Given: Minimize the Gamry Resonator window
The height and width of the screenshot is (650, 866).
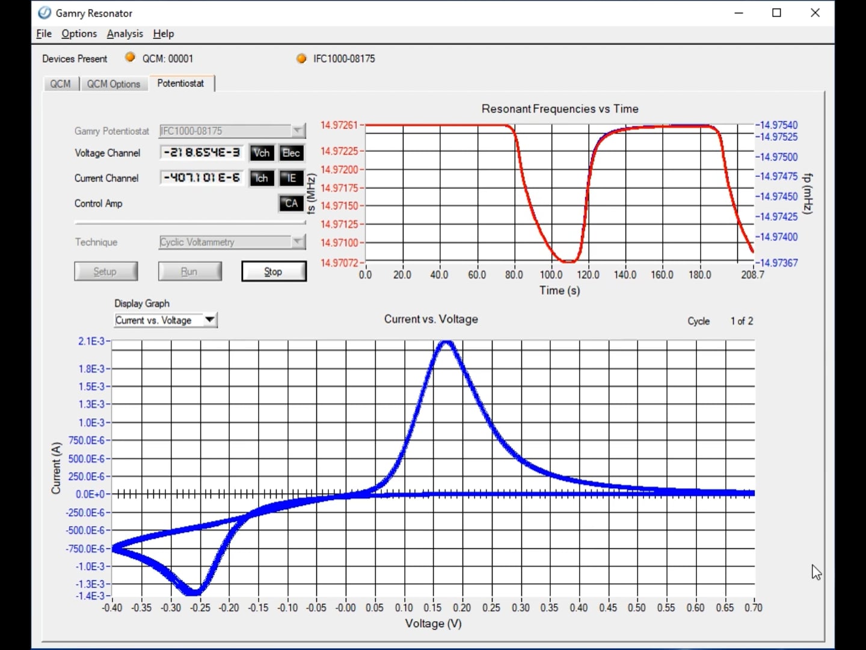Looking at the screenshot, I should [x=739, y=13].
